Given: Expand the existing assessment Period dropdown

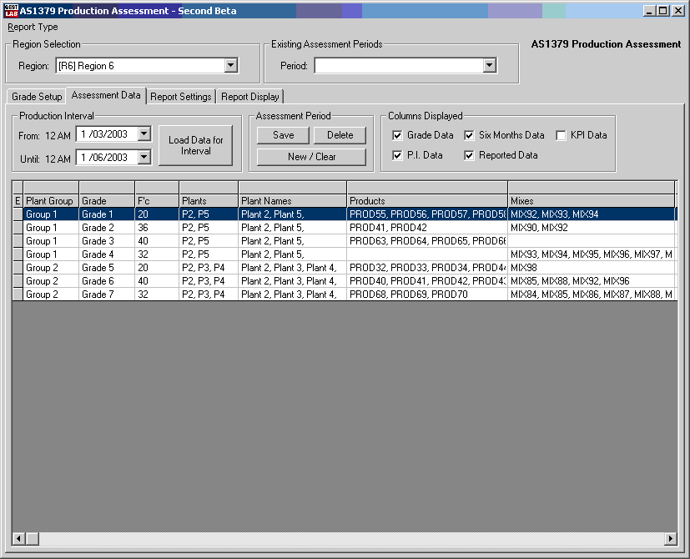Looking at the screenshot, I should (490, 66).
